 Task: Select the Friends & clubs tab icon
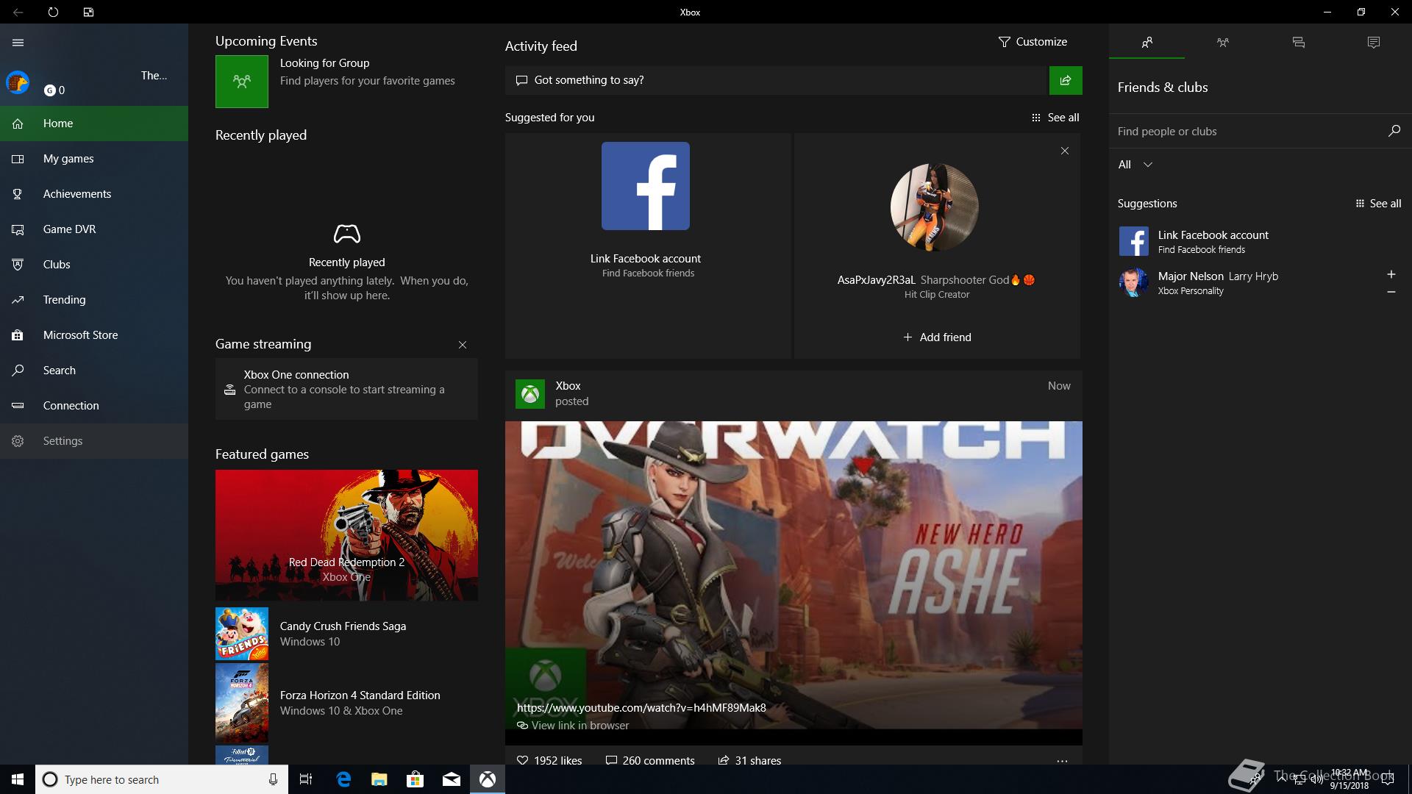click(1147, 43)
